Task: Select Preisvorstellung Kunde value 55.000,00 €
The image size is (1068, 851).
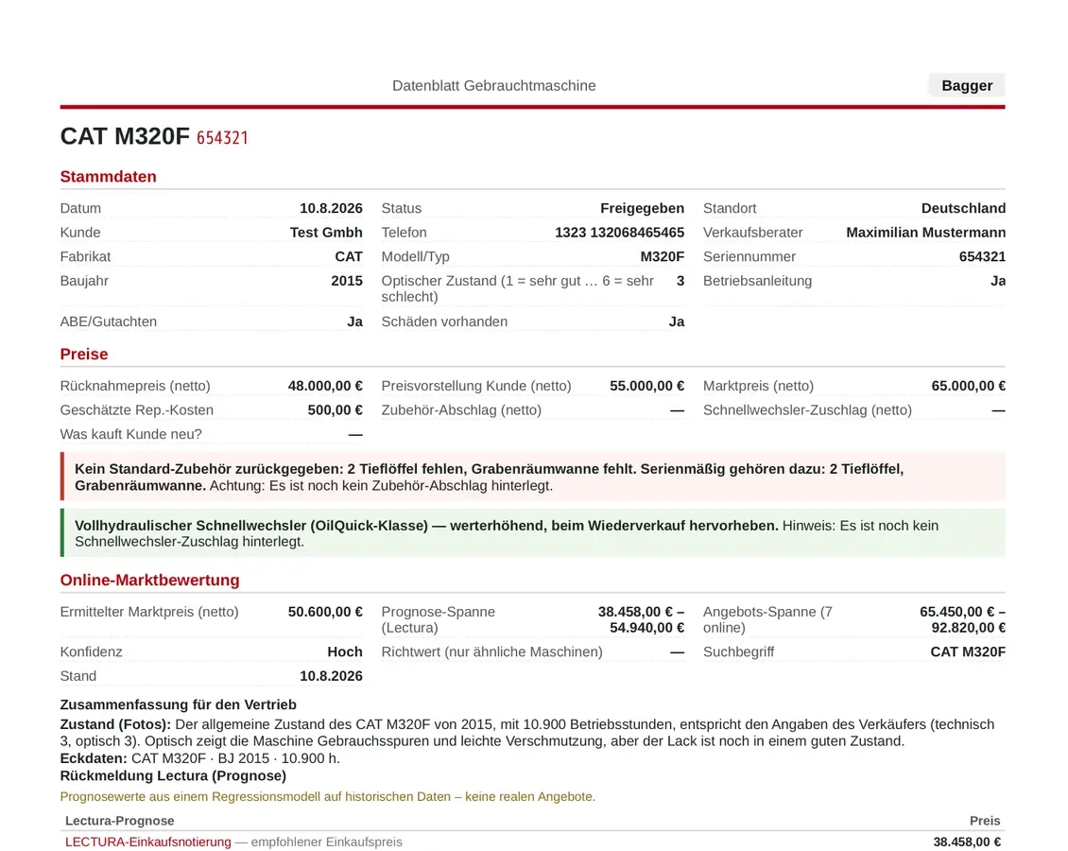Action: tap(647, 387)
